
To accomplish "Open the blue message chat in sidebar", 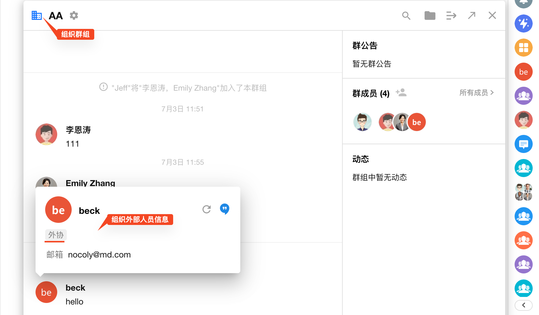I will 523,144.
